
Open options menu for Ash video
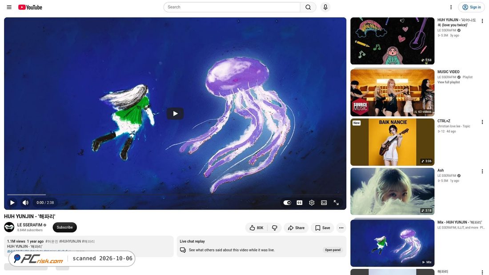pos(482,171)
